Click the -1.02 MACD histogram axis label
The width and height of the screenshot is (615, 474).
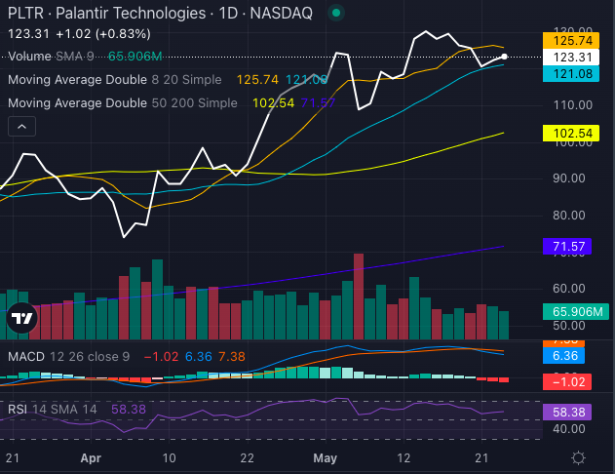click(x=567, y=381)
